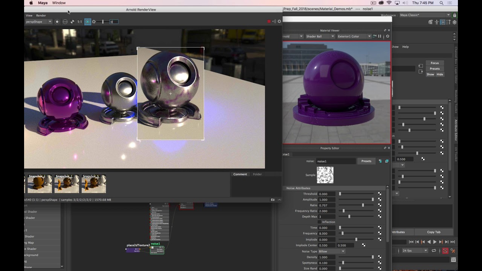
Task: Toggle the Inflection checkbox
Action: pos(319,222)
